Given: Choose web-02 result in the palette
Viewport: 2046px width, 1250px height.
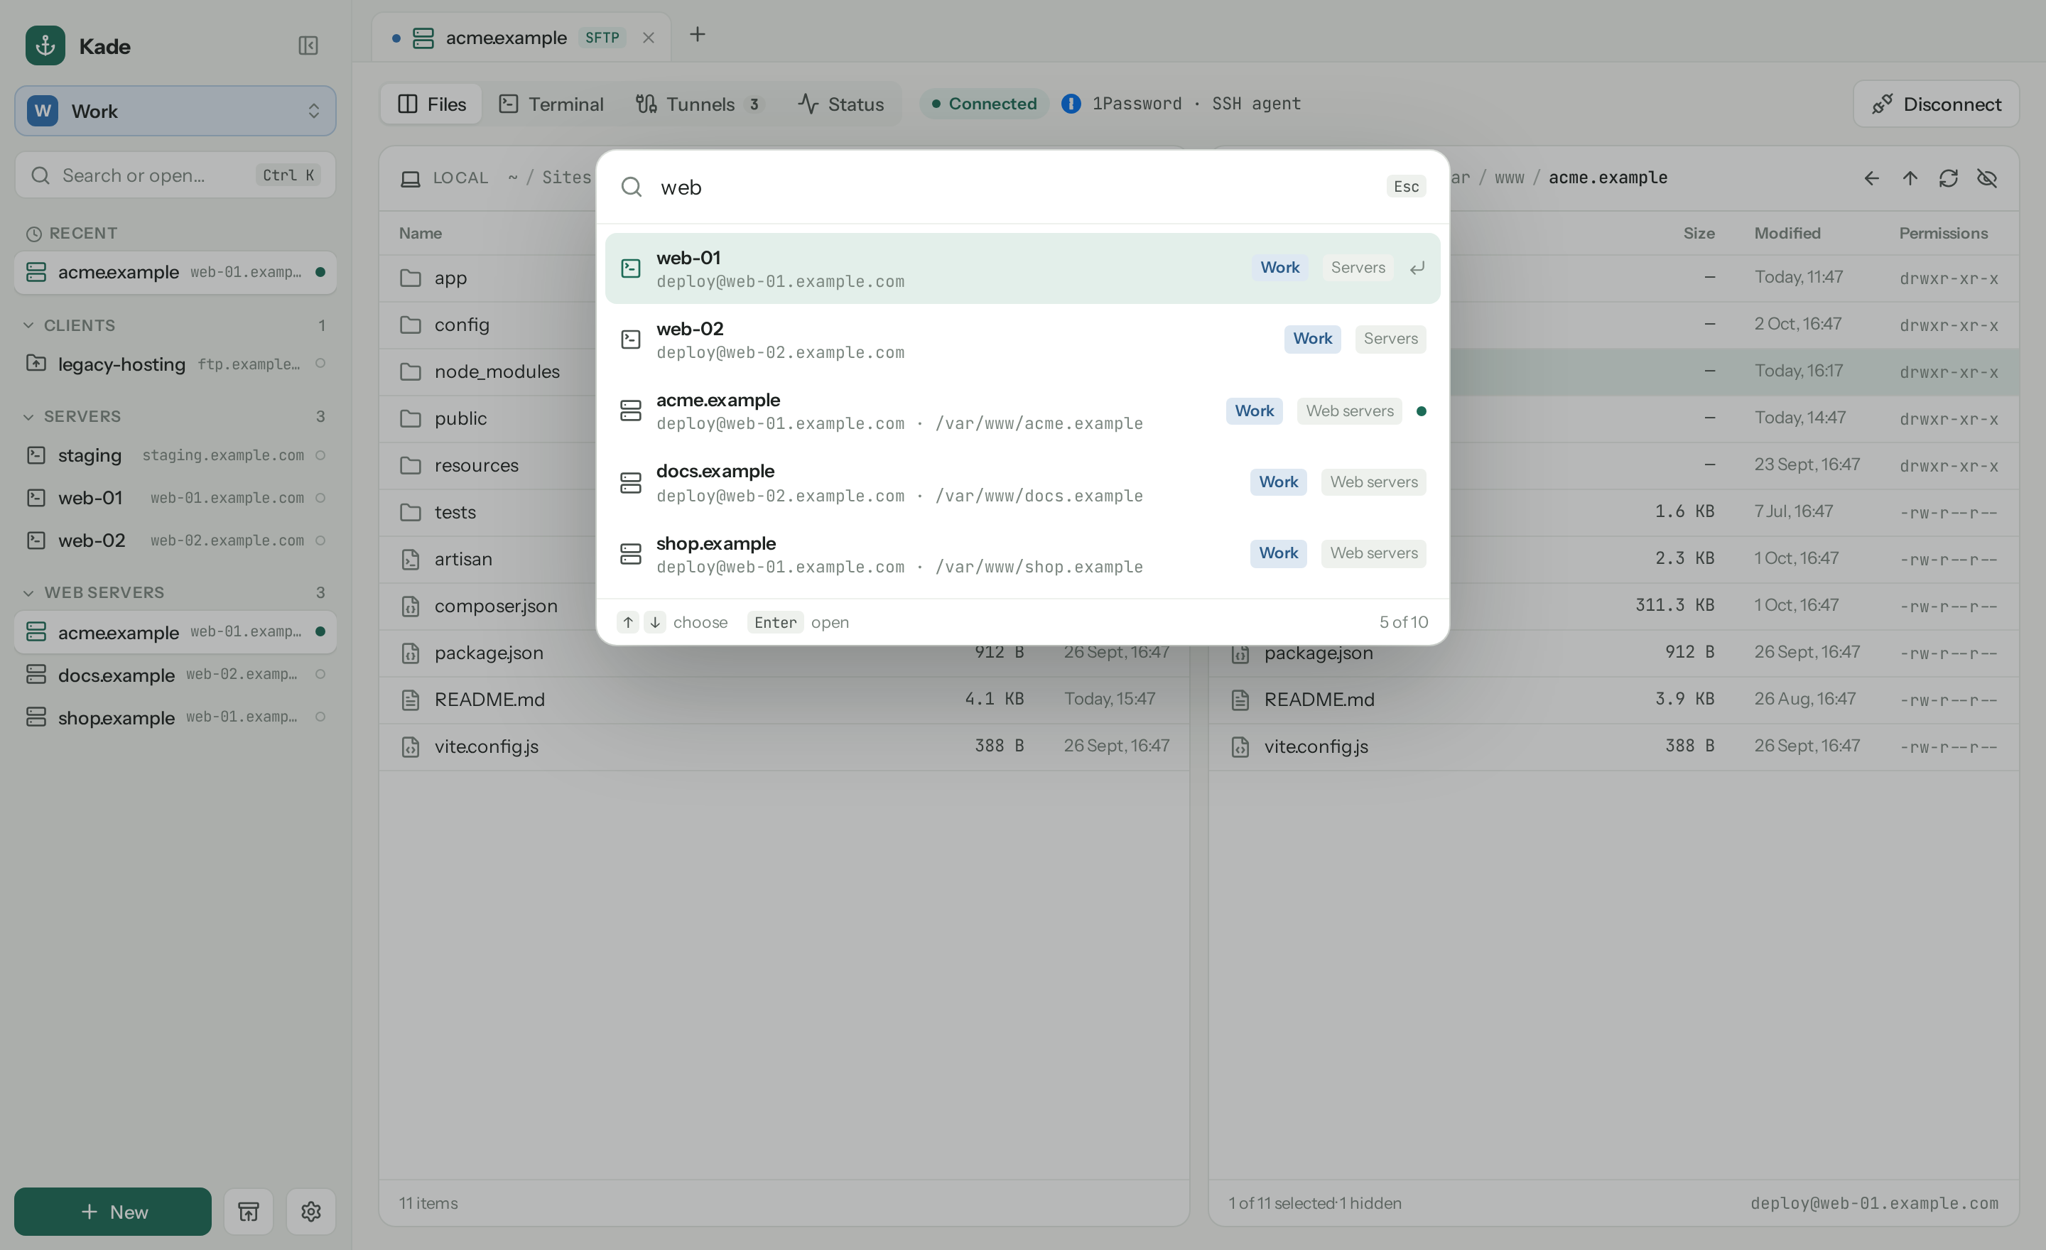Looking at the screenshot, I should [x=1022, y=339].
